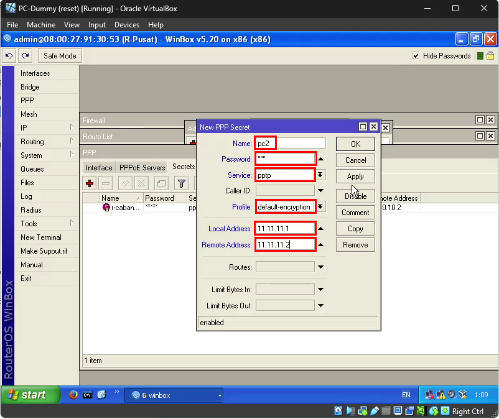Click the comment note icon in PPP toolbar
This screenshot has width=499, height=419.
161,183
